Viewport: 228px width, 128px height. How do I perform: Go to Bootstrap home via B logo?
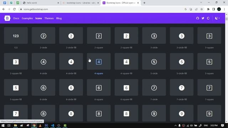click(7, 18)
